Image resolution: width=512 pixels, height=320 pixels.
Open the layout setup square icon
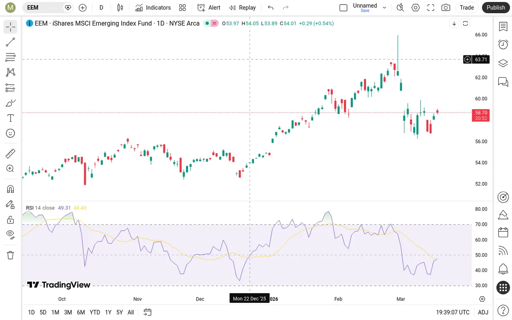(x=343, y=7)
